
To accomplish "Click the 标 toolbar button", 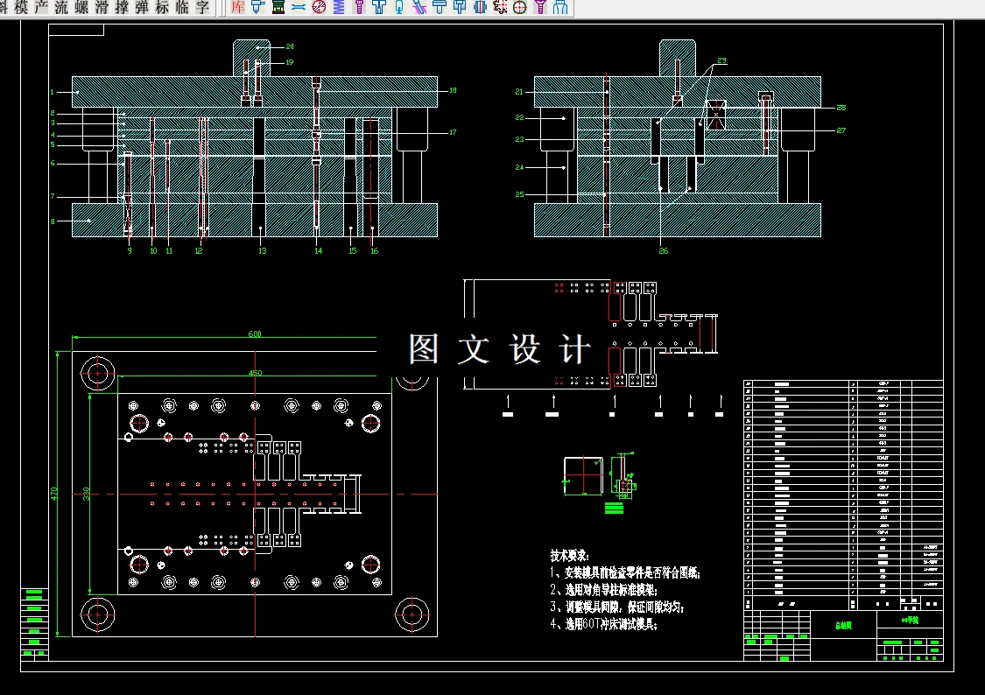I will (162, 8).
